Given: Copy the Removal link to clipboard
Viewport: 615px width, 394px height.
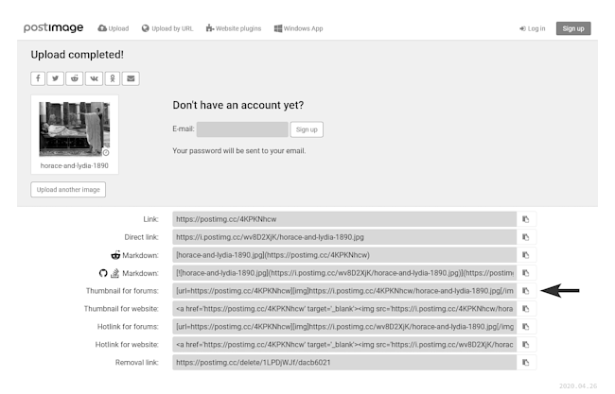Looking at the screenshot, I should click(x=526, y=363).
